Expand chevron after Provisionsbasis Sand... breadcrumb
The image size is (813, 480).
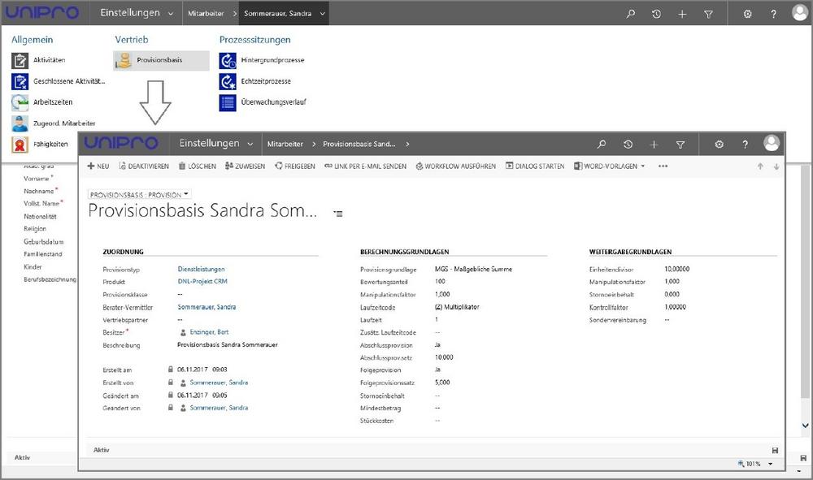tap(407, 145)
